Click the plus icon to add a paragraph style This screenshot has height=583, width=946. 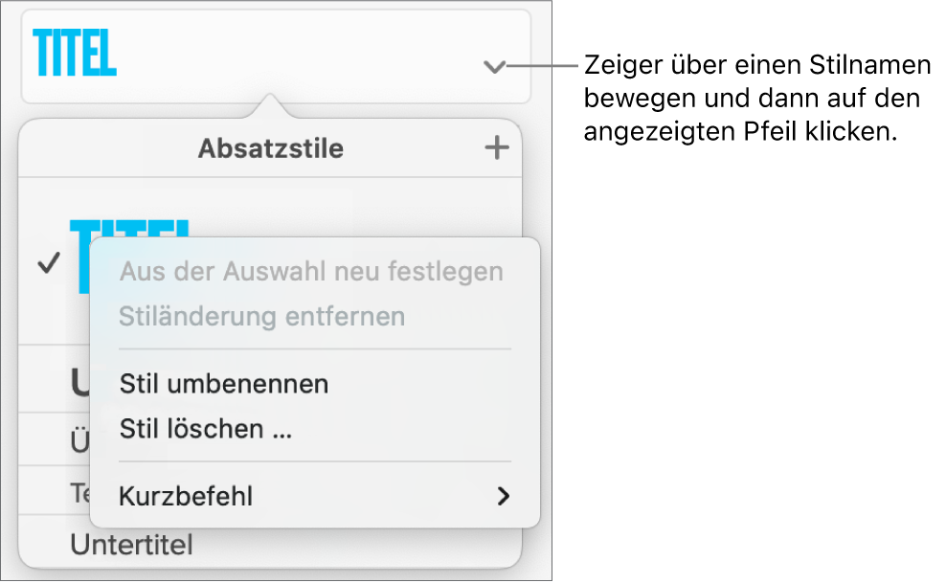coord(496,148)
